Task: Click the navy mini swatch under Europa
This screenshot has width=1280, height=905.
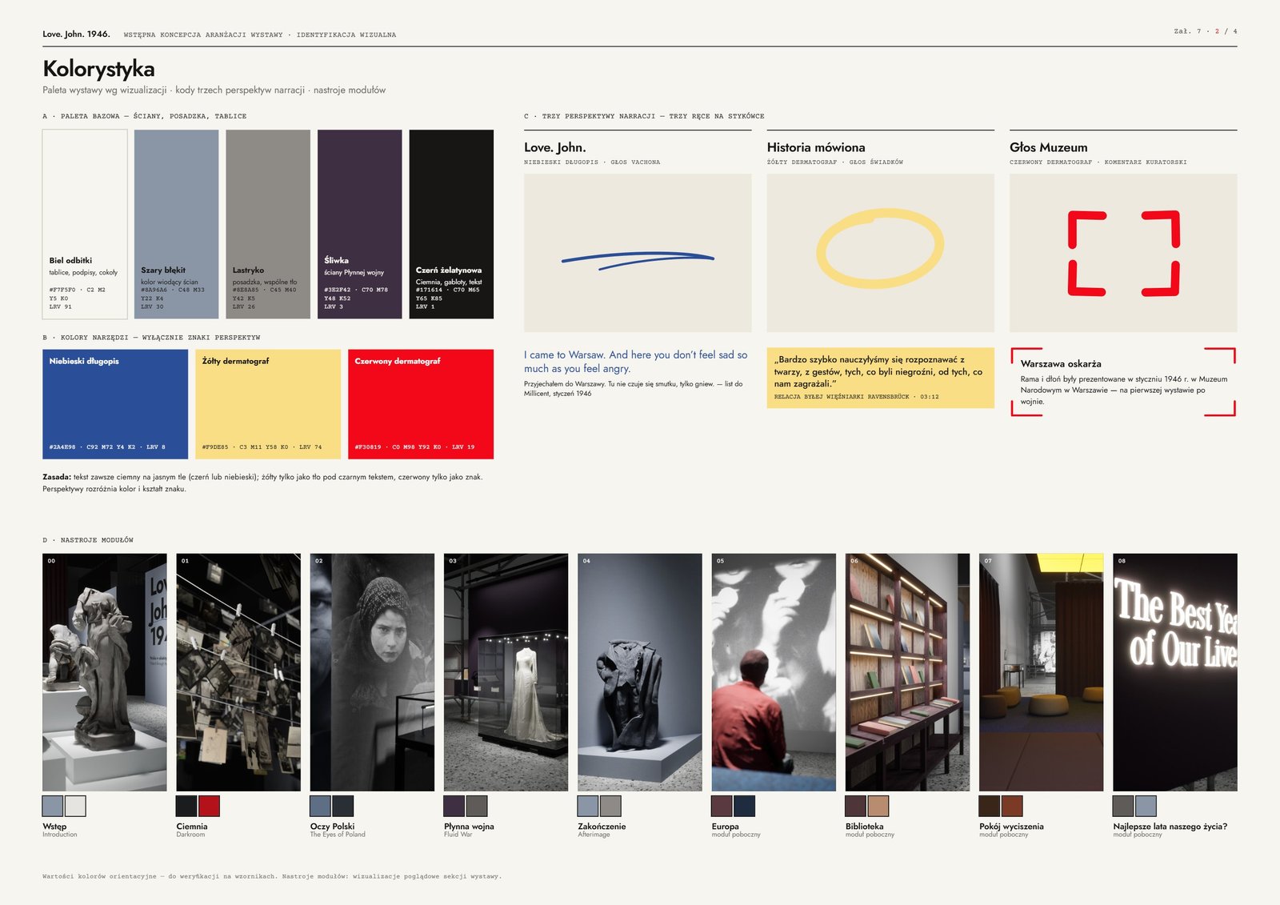Action: pos(744,806)
